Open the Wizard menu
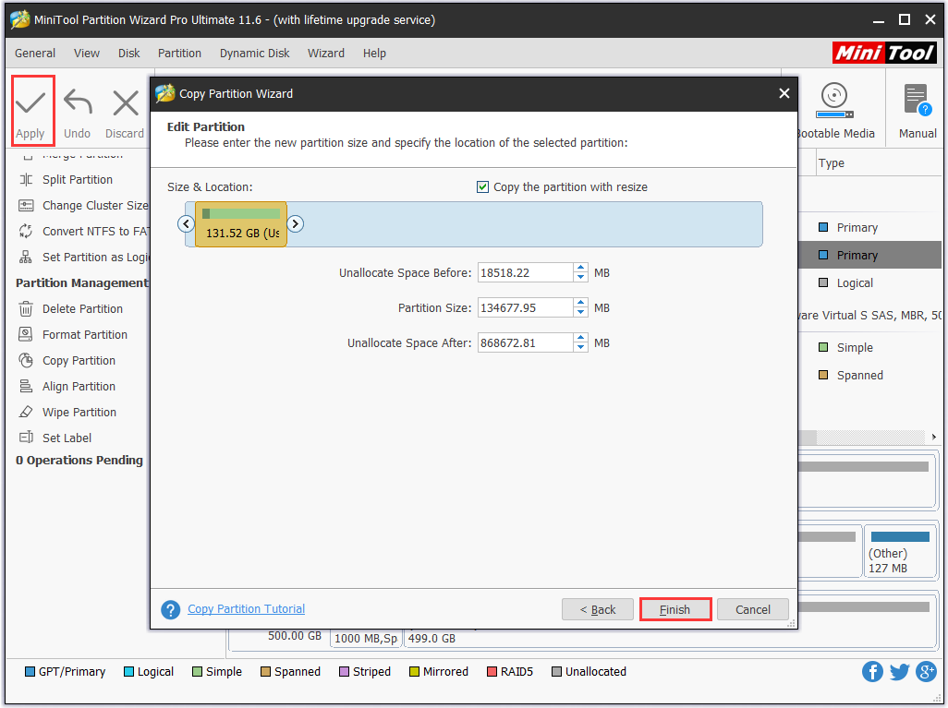This screenshot has width=948, height=708. 326,54
